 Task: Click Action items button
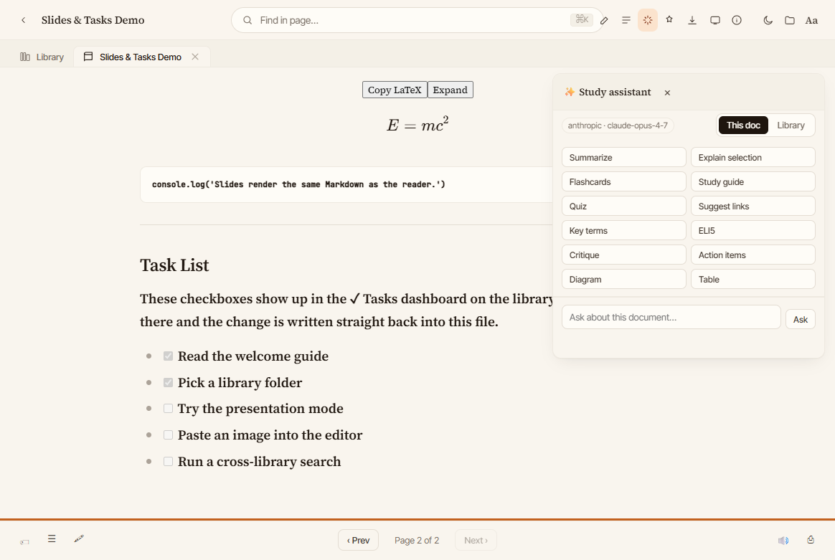tap(753, 255)
